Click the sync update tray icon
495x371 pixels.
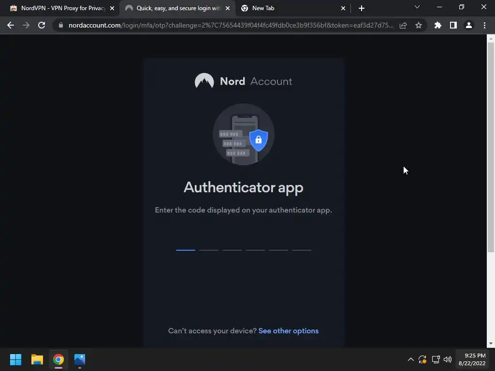422,359
